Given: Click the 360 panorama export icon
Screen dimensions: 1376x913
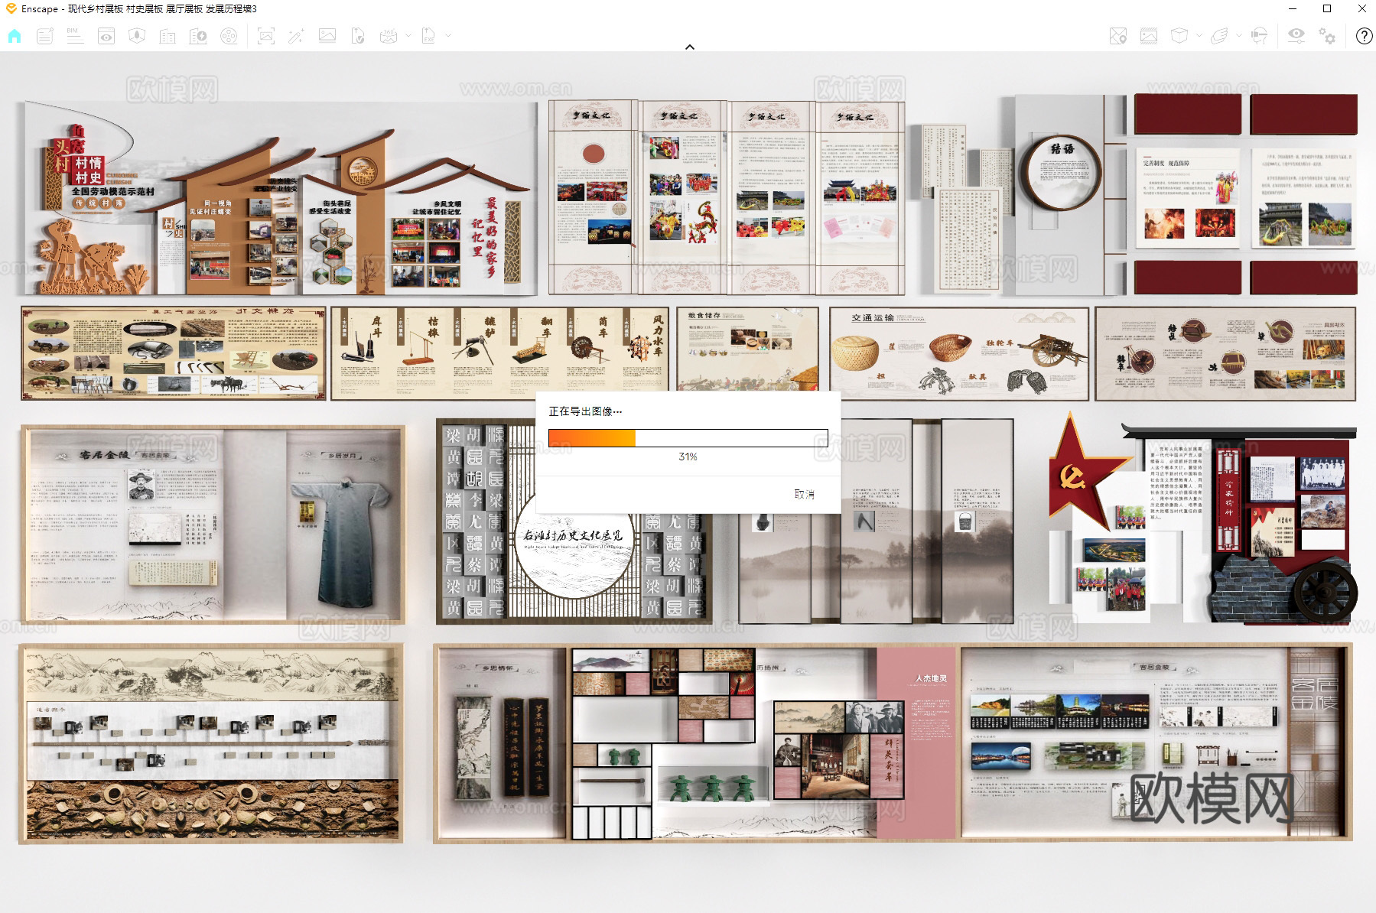Looking at the screenshot, I should tap(389, 36).
